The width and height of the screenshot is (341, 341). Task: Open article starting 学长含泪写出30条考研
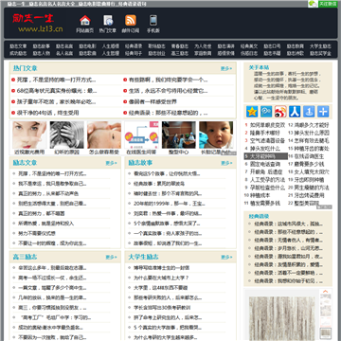162,308
